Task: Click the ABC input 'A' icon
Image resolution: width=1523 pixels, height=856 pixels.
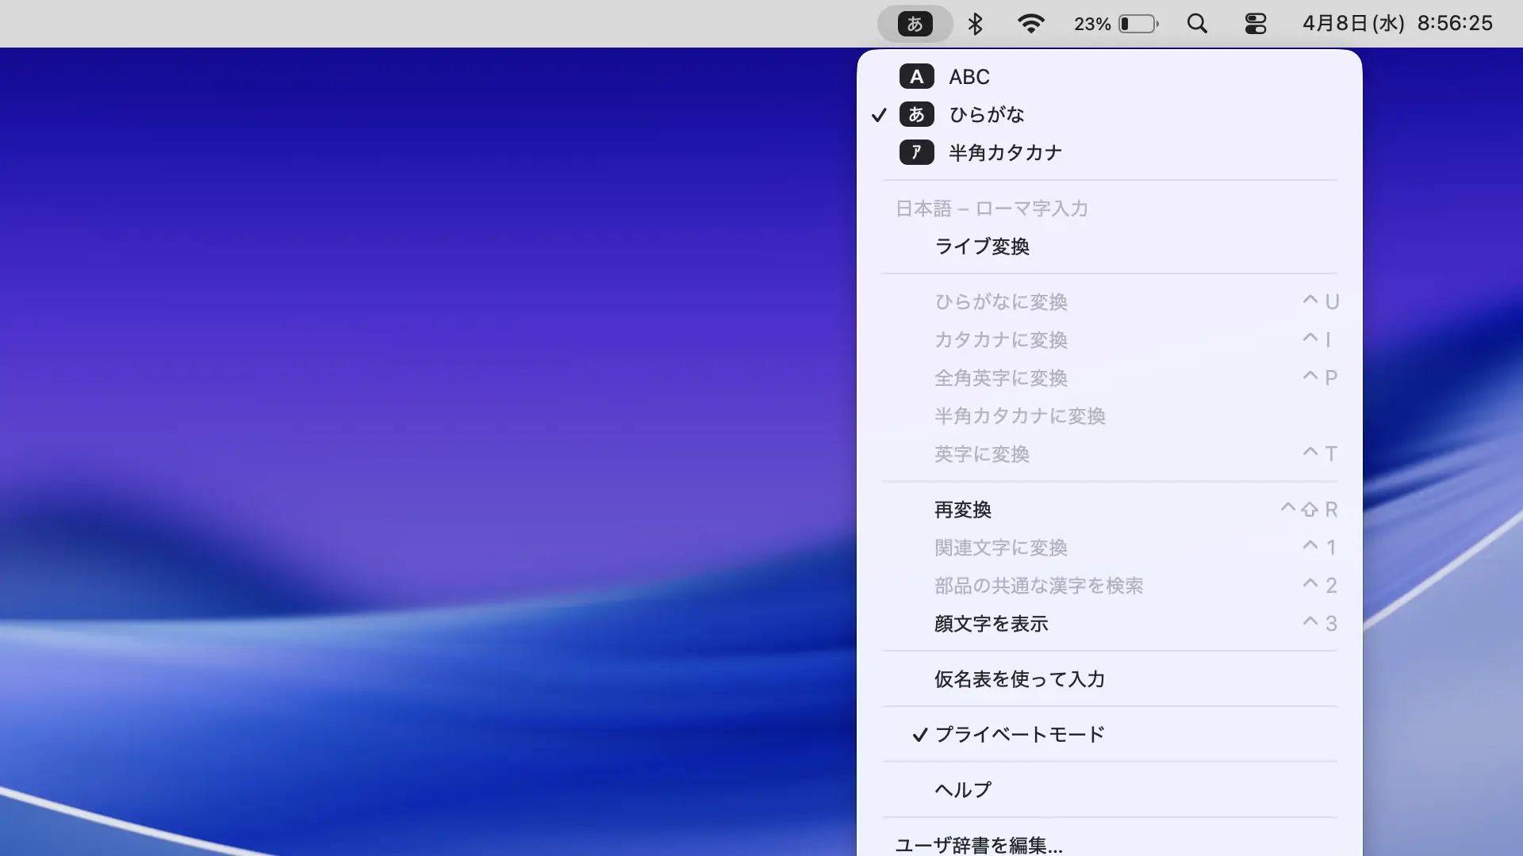Action: pyautogui.click(x=916, y=77)
